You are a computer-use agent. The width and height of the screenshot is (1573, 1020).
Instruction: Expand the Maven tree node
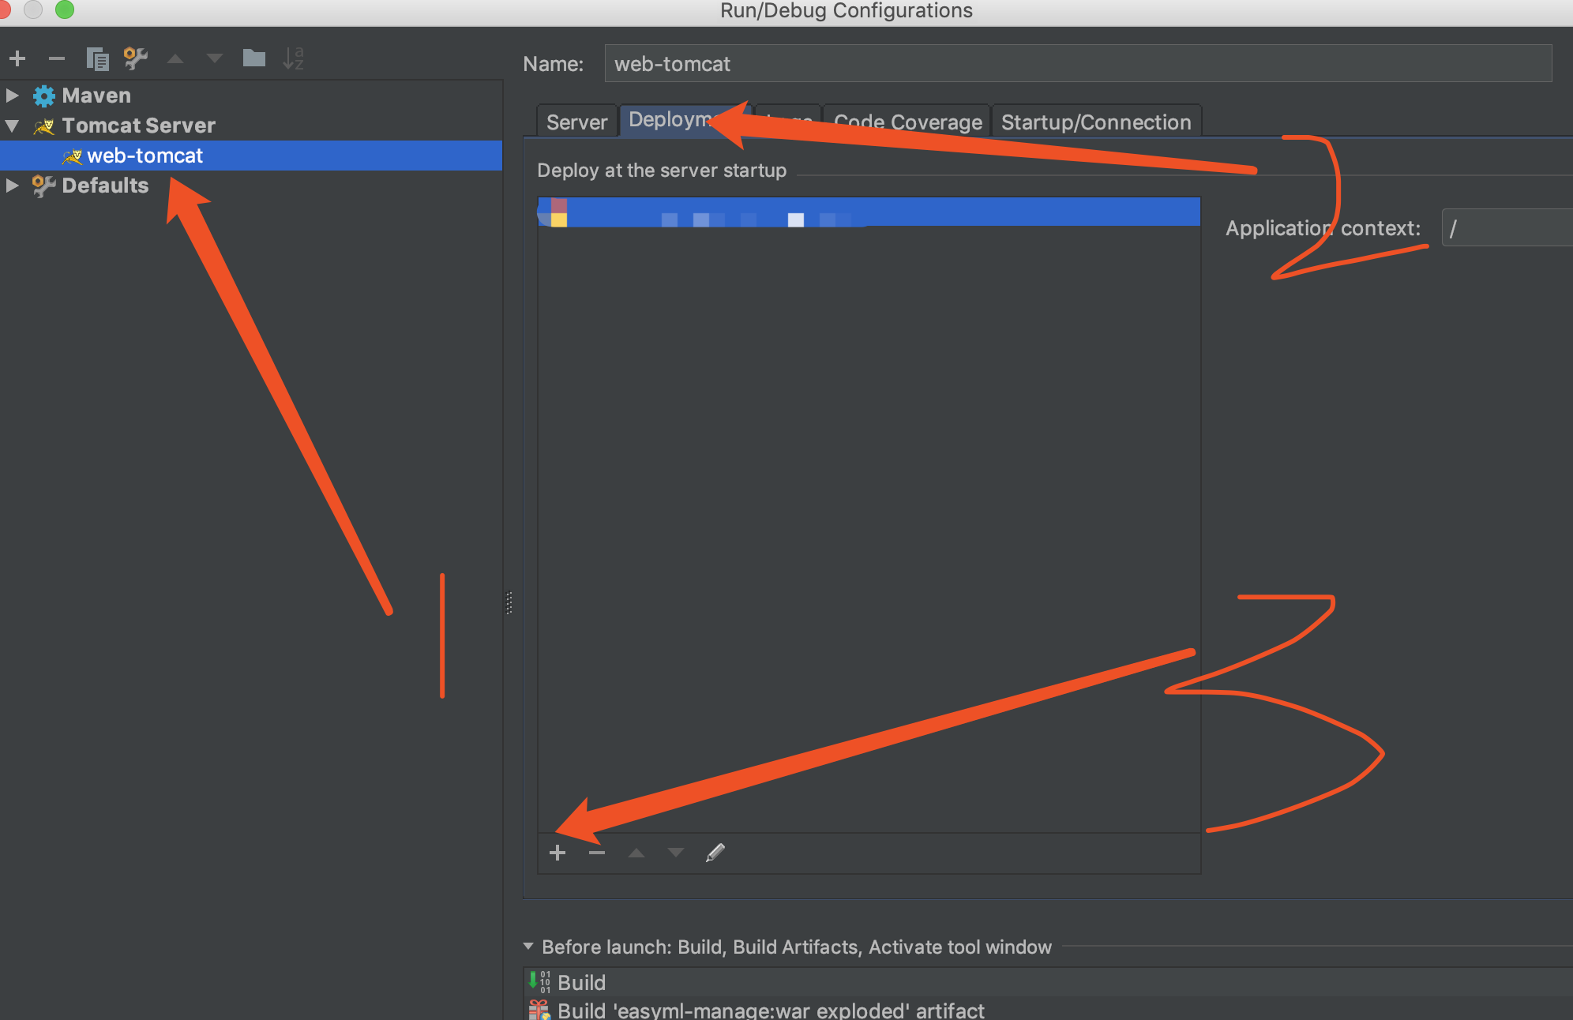pyautogui.click(x=13, y=96)
